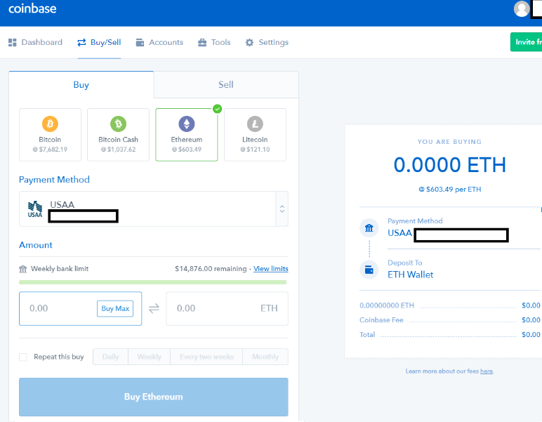
Task: Open the payment method selector arrows
Action: click(282, 209)
